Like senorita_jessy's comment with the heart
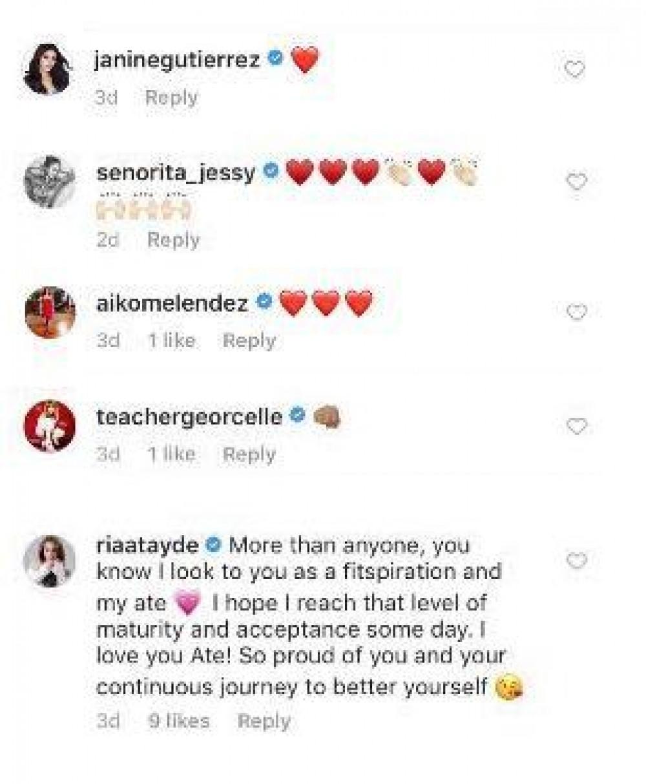This screenshot has height=784, width=646. click(x=576, y=182)
